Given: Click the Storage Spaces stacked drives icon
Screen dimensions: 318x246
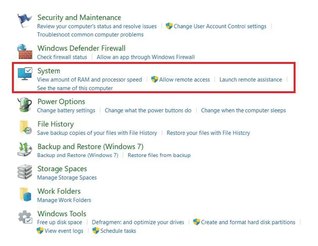Looking at the screenshot, I should click(x=25, y=172).
